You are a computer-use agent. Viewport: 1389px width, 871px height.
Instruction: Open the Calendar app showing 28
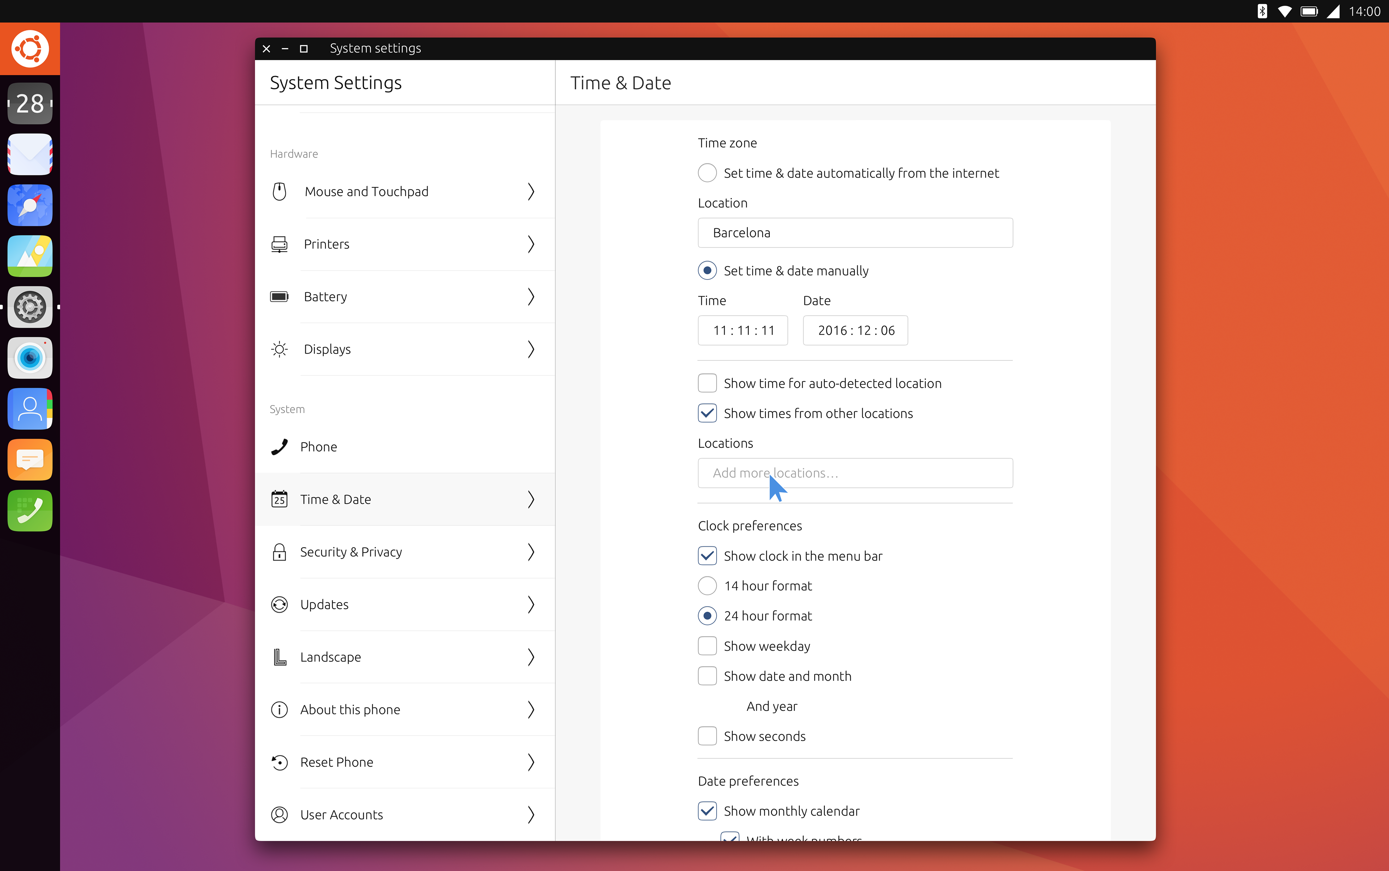pyautogui.click(x=30, y=104)
